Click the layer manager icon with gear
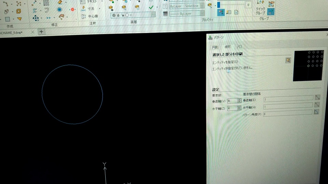This screenshot has width=328, height=184. tap(111, 8)
